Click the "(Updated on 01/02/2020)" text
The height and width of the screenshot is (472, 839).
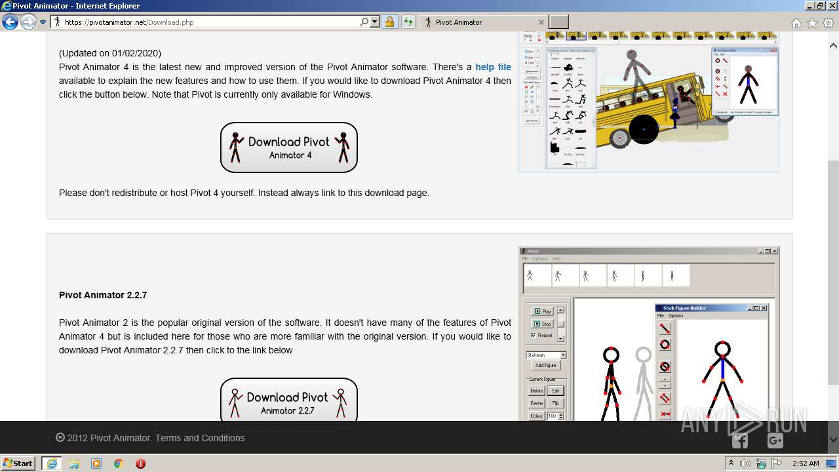click(110, 53)
